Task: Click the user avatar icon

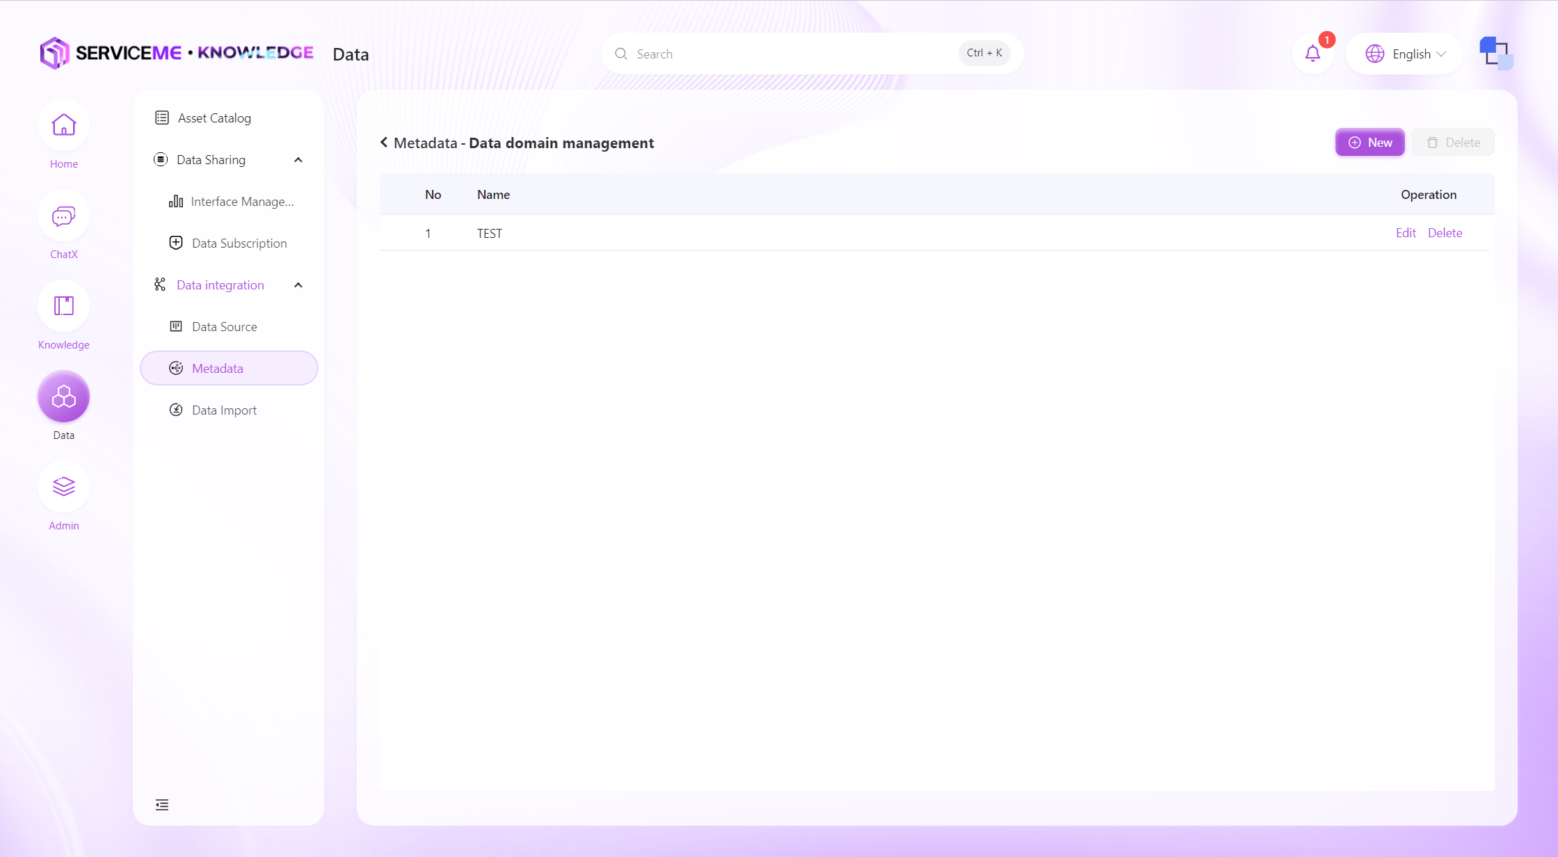Action: click(x=1495, y=54)
